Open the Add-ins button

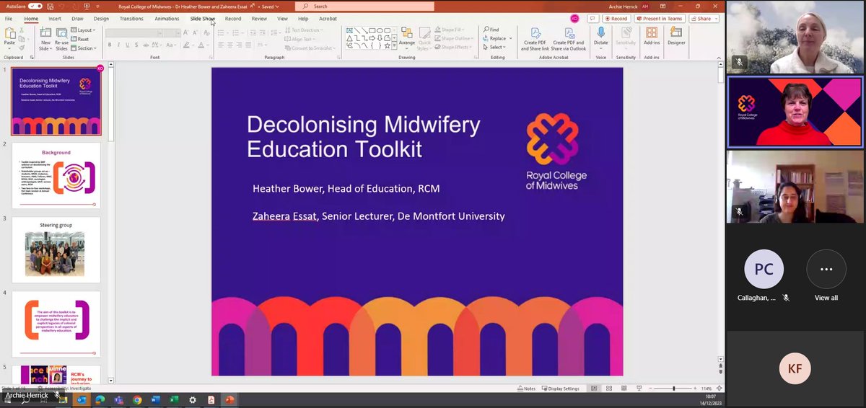[x=652, y=37]
